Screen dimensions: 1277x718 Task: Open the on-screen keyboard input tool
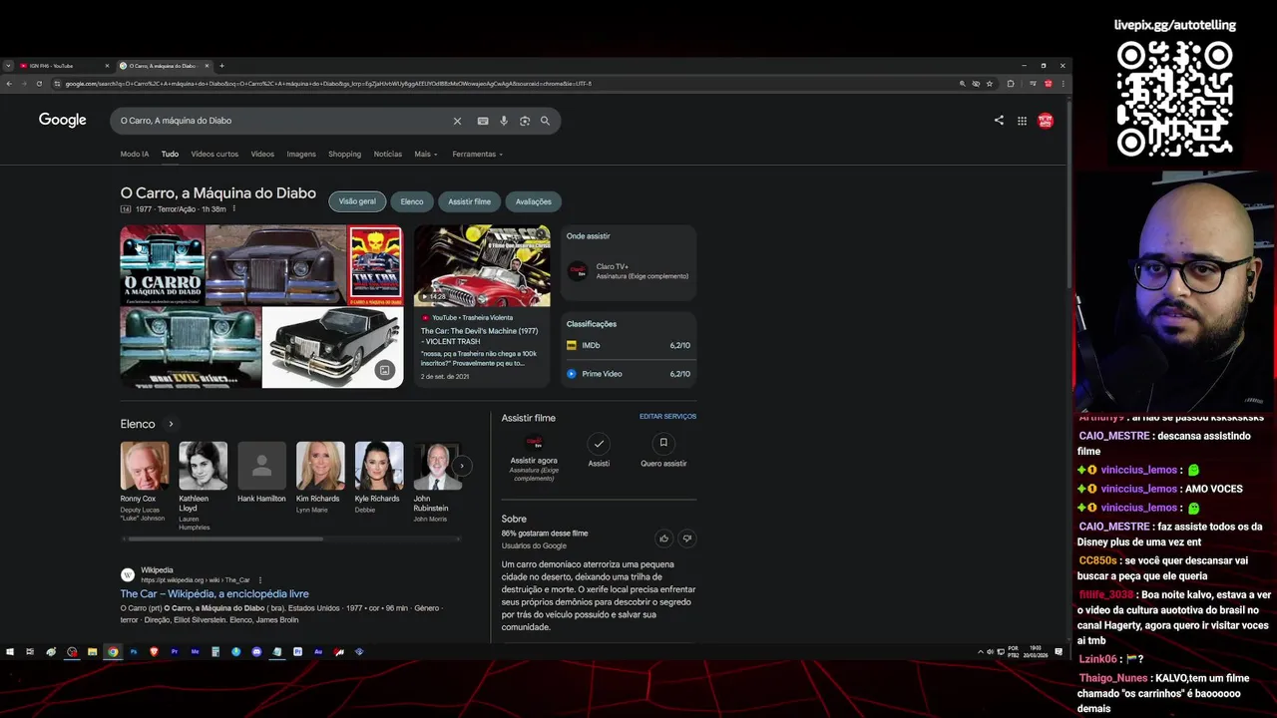coord(483,121)
